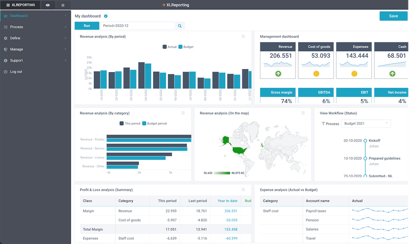This screenshot has width=409, height=244.
Task: Open Revenue analysis (By period) chart menu
Action: (243, 36)
